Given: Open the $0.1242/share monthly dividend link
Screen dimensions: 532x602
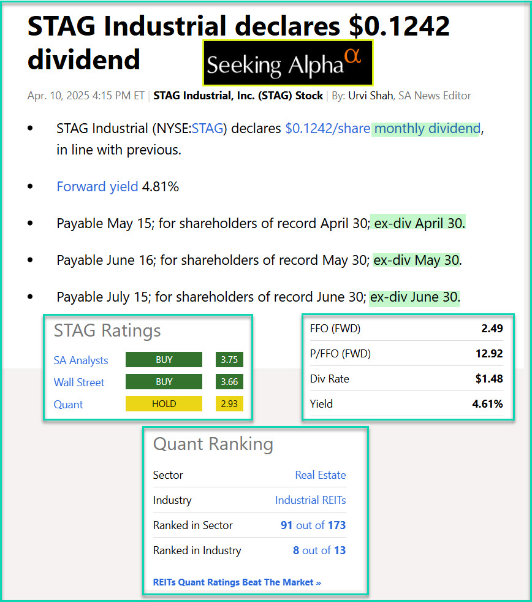Looking at the screenshot, I should [x=382, y=129].
